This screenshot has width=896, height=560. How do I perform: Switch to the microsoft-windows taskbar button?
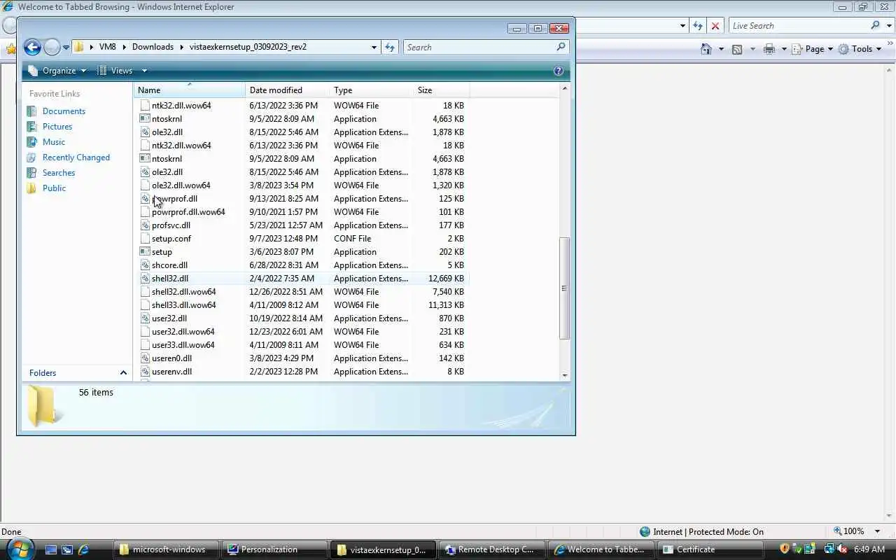[x=168, y=549]
